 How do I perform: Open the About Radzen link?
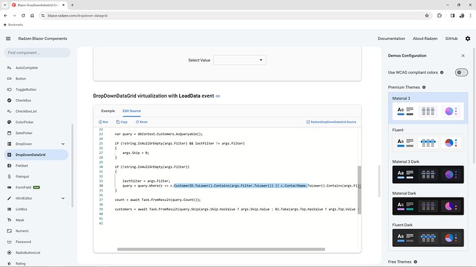pos(425,39)
